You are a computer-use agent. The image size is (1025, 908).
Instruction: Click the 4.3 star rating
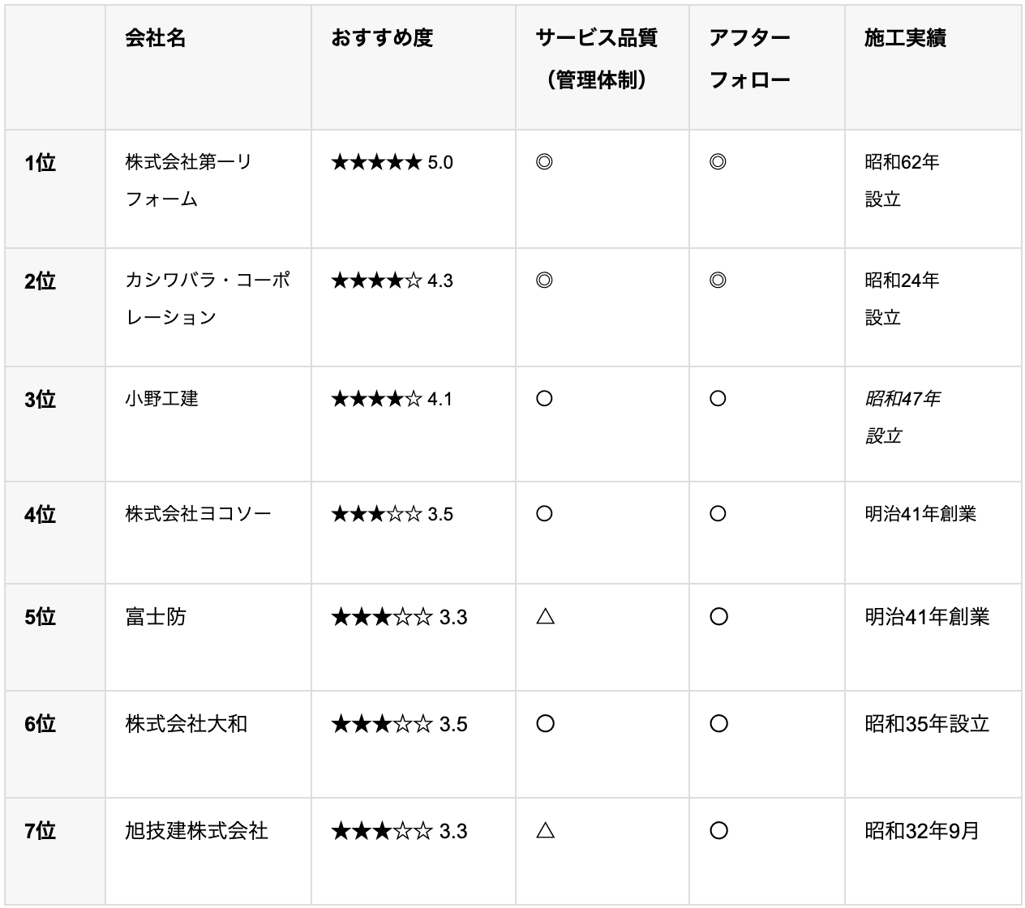(x=392, y=281)
